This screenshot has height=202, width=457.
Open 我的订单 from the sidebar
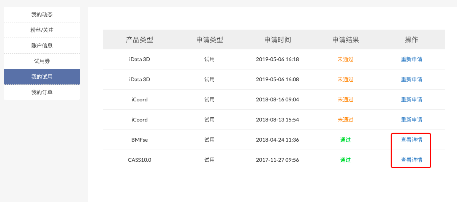[42, 92]
